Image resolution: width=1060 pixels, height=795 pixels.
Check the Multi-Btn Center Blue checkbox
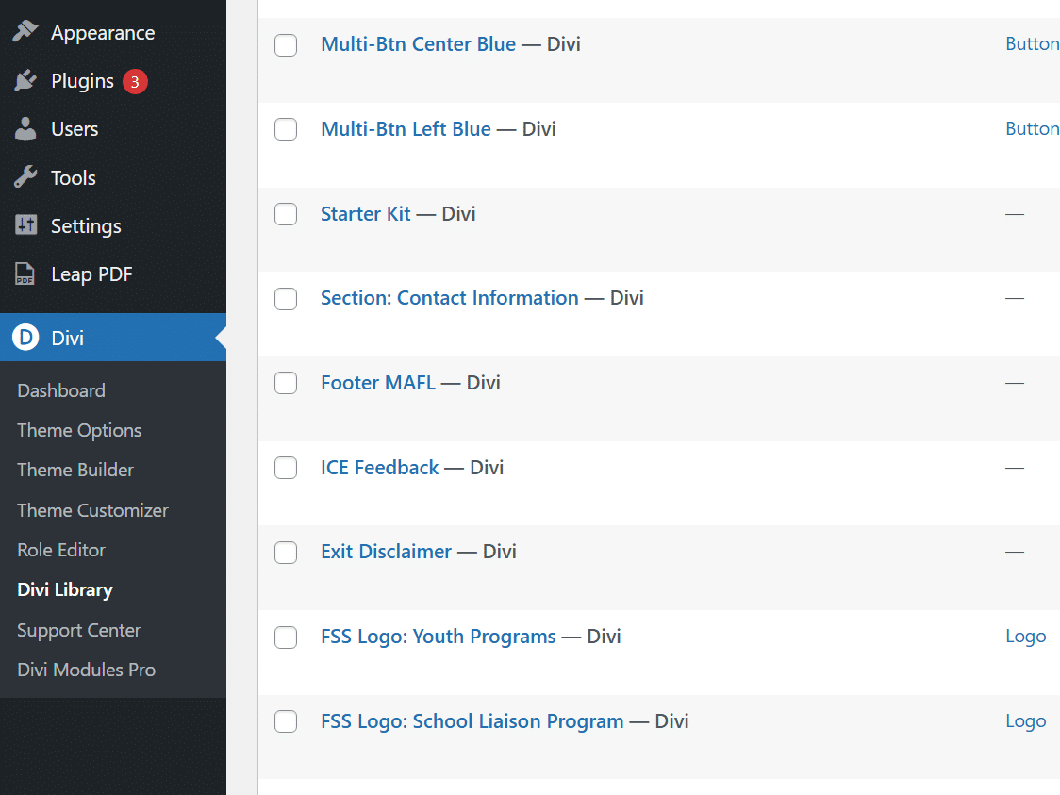[286, 45]
